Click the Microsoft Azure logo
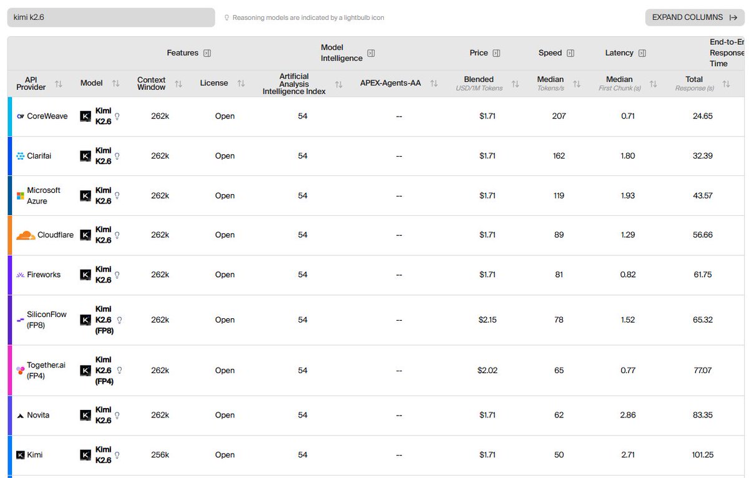The width and height of the screenshot is (749, 478). pyautogui.click(x=21, y=196)
